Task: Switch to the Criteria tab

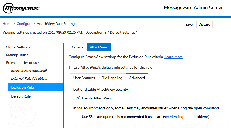Action: (x=78, y=47)
